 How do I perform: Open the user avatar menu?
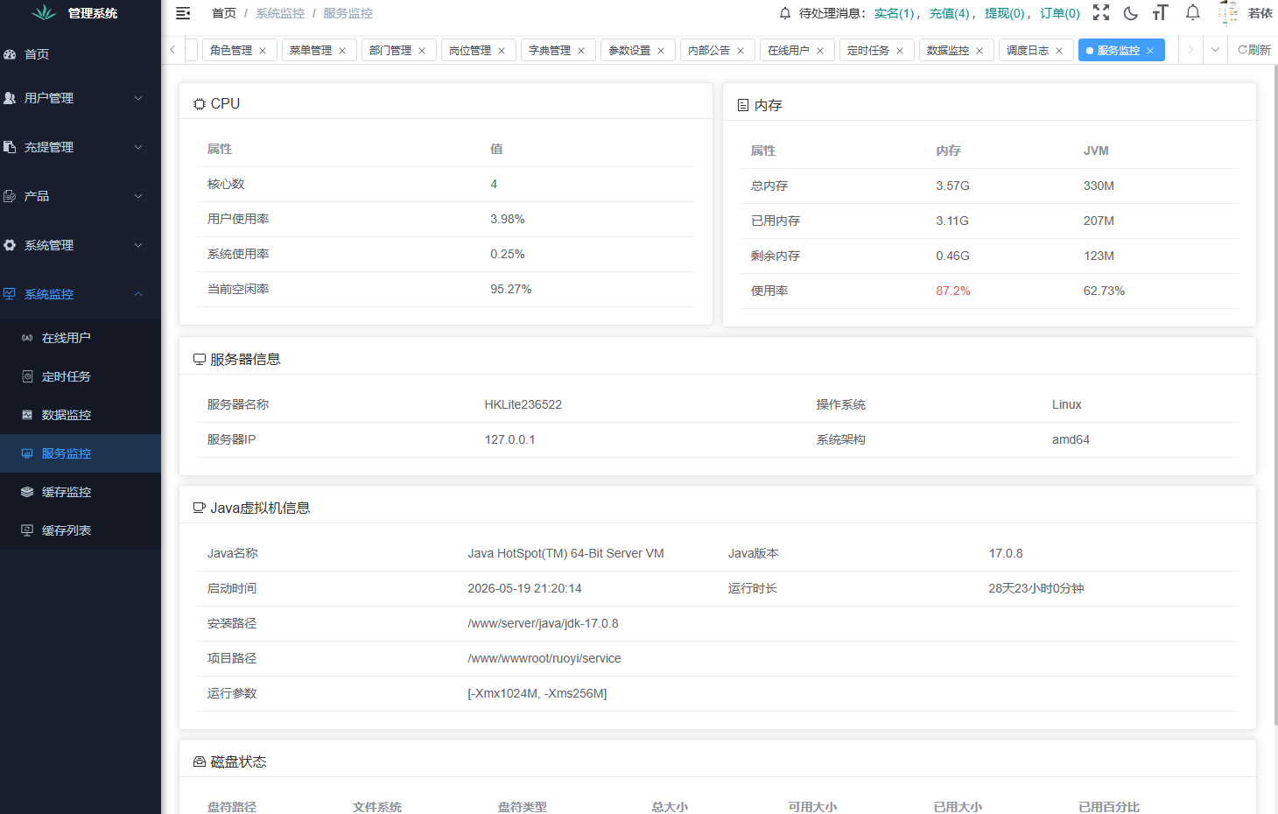click(1228, 13)
